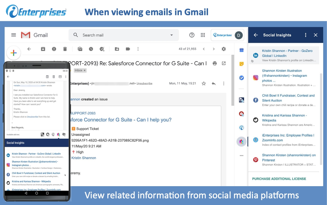Open iEnterprises ZoomInfo.com result in side panel

pos(284,140)
